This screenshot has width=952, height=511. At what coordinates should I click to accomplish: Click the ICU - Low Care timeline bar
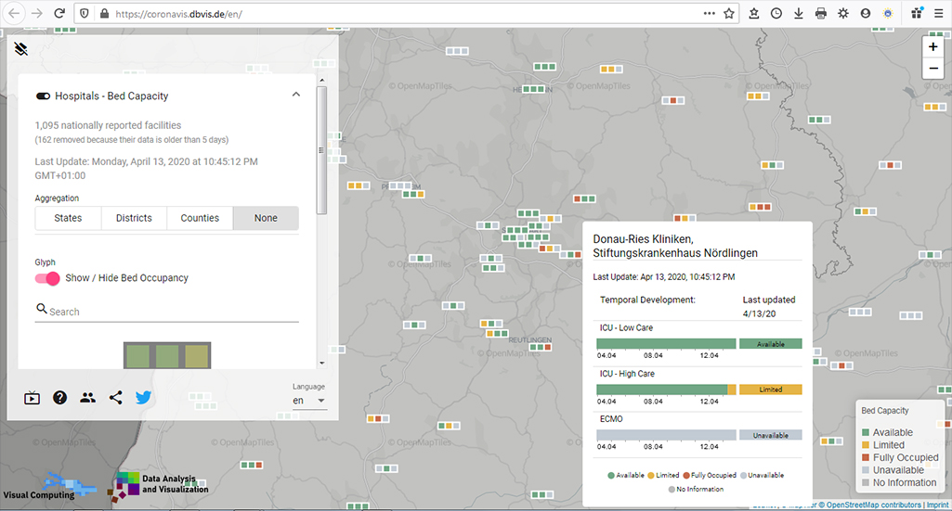point(666,344)
